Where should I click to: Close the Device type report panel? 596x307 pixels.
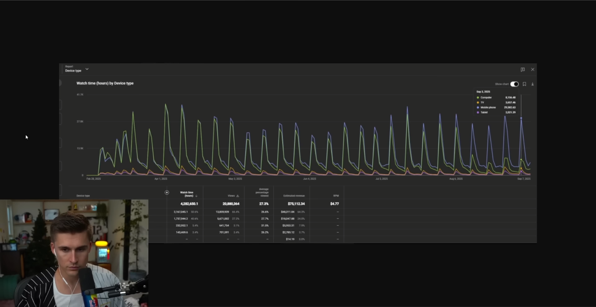click(533, 69)
